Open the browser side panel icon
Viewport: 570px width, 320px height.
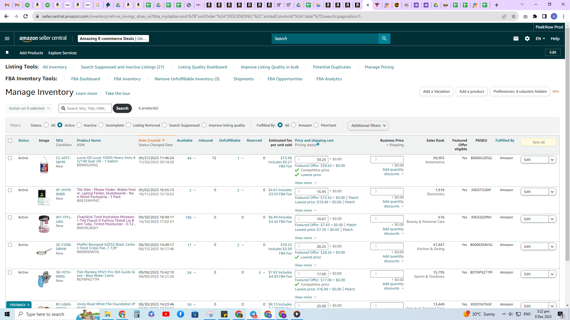pos(544,16)
